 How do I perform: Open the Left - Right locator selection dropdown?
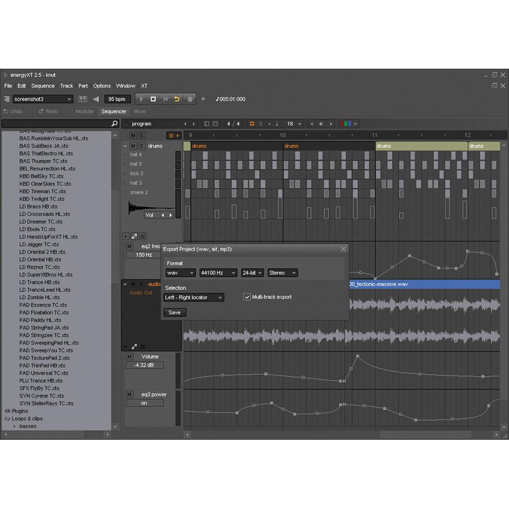tap(193, 297)
